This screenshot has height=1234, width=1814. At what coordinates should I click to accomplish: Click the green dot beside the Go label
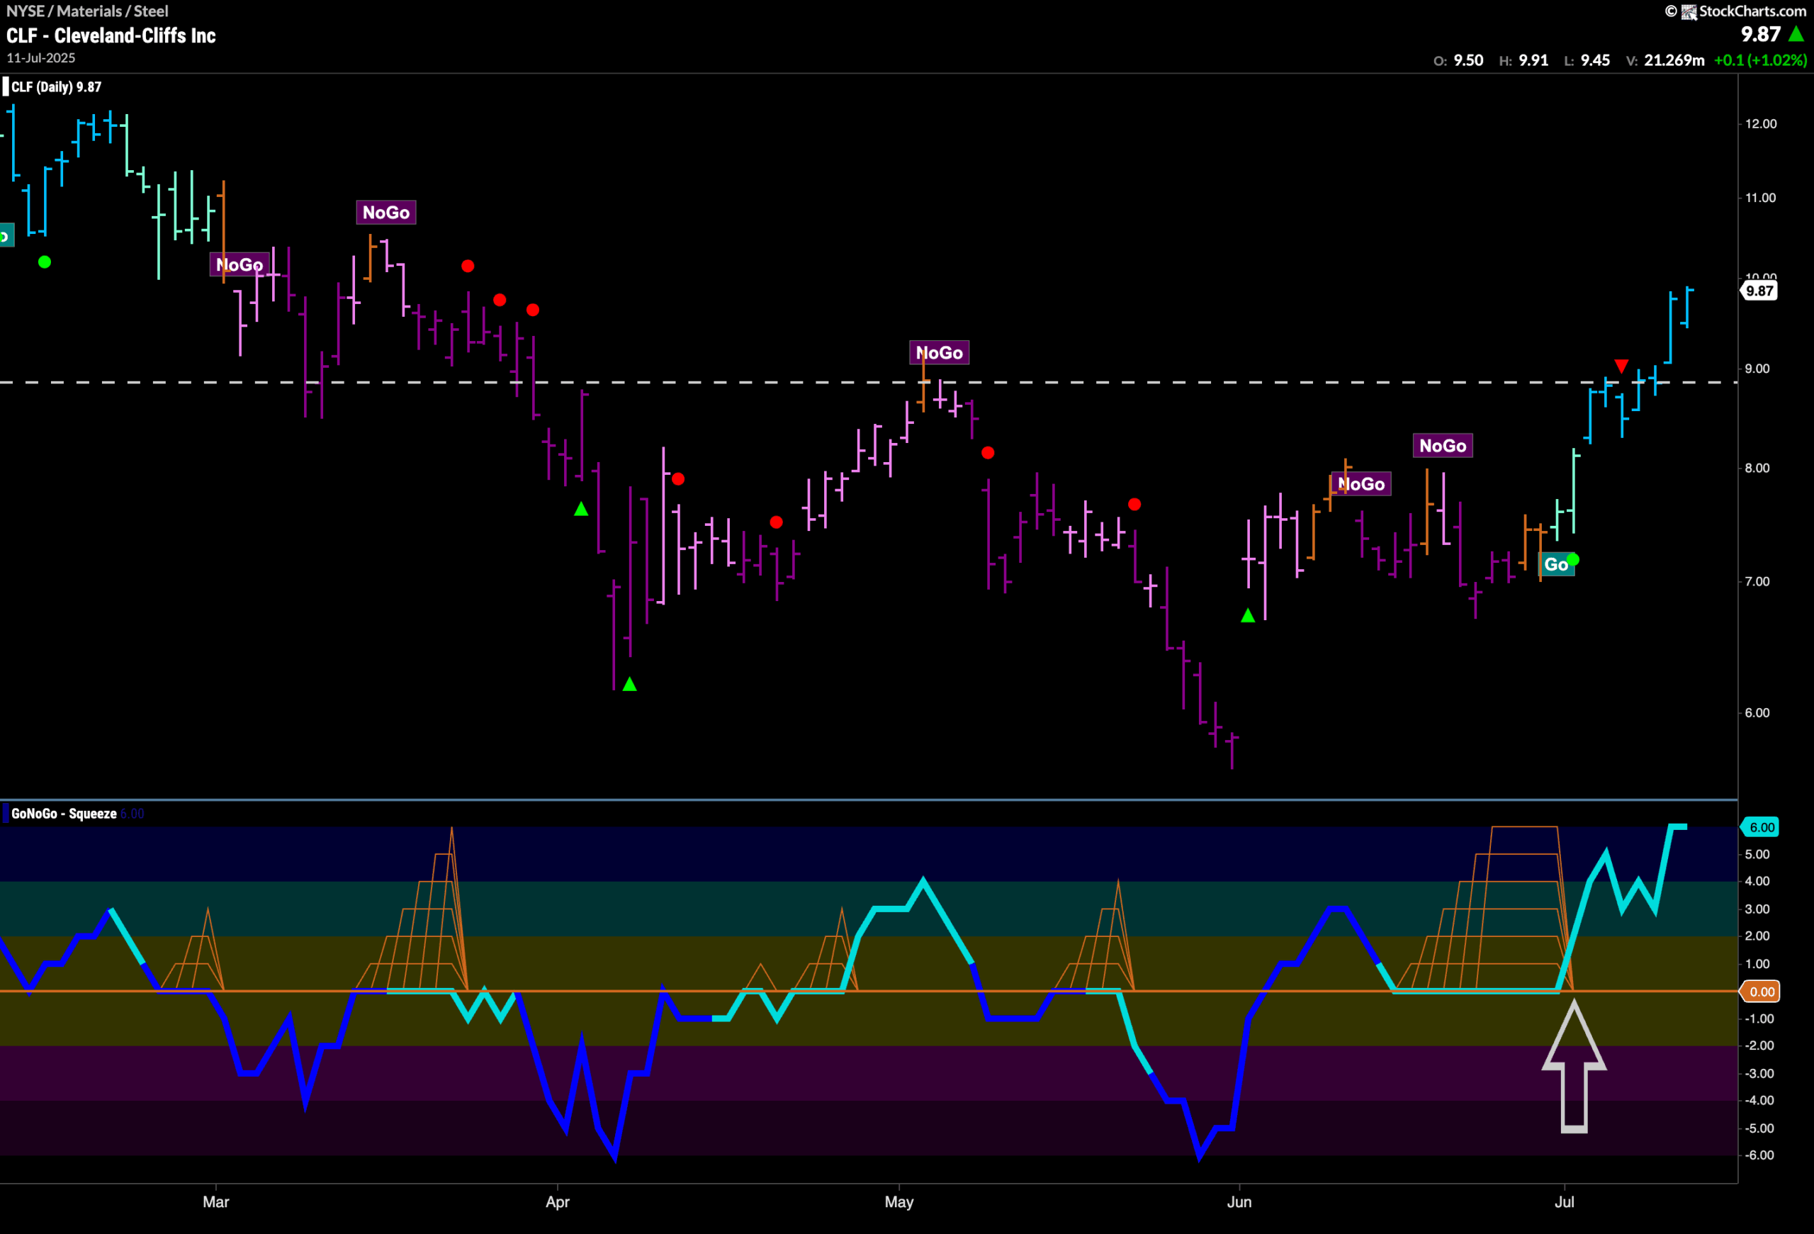tap(1574, 559)
